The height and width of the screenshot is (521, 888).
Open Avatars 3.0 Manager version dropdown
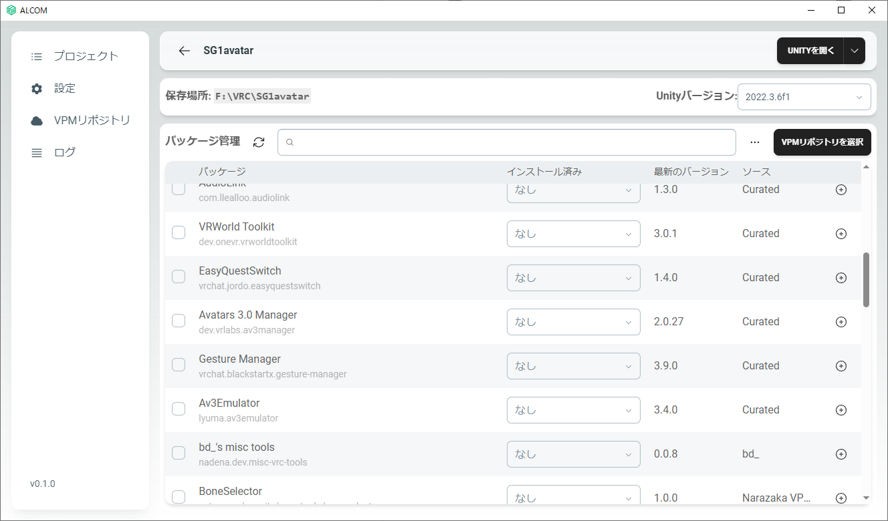[x=574, y=322]
